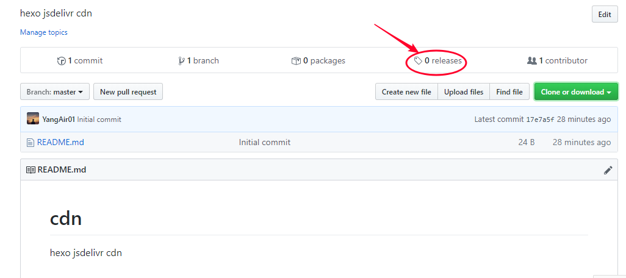Viewport: 626px width, 278px height.
Task: Open the README.md file link
Action: [60, 143]
